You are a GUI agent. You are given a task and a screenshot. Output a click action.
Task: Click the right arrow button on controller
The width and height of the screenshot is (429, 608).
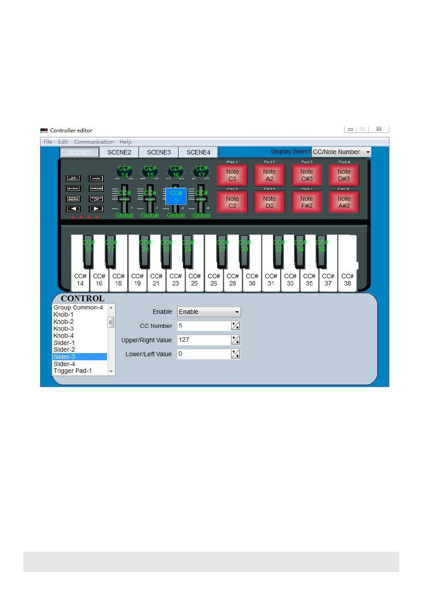[x=96, y=209]
